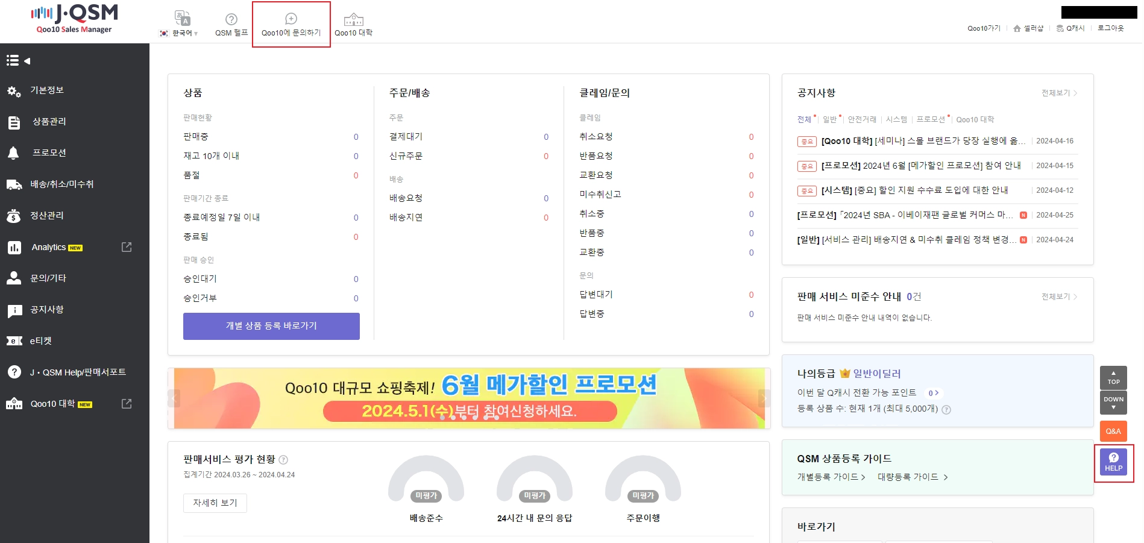Open the 6월 메가할인 프로모션 banner

[x=469, y=398]
